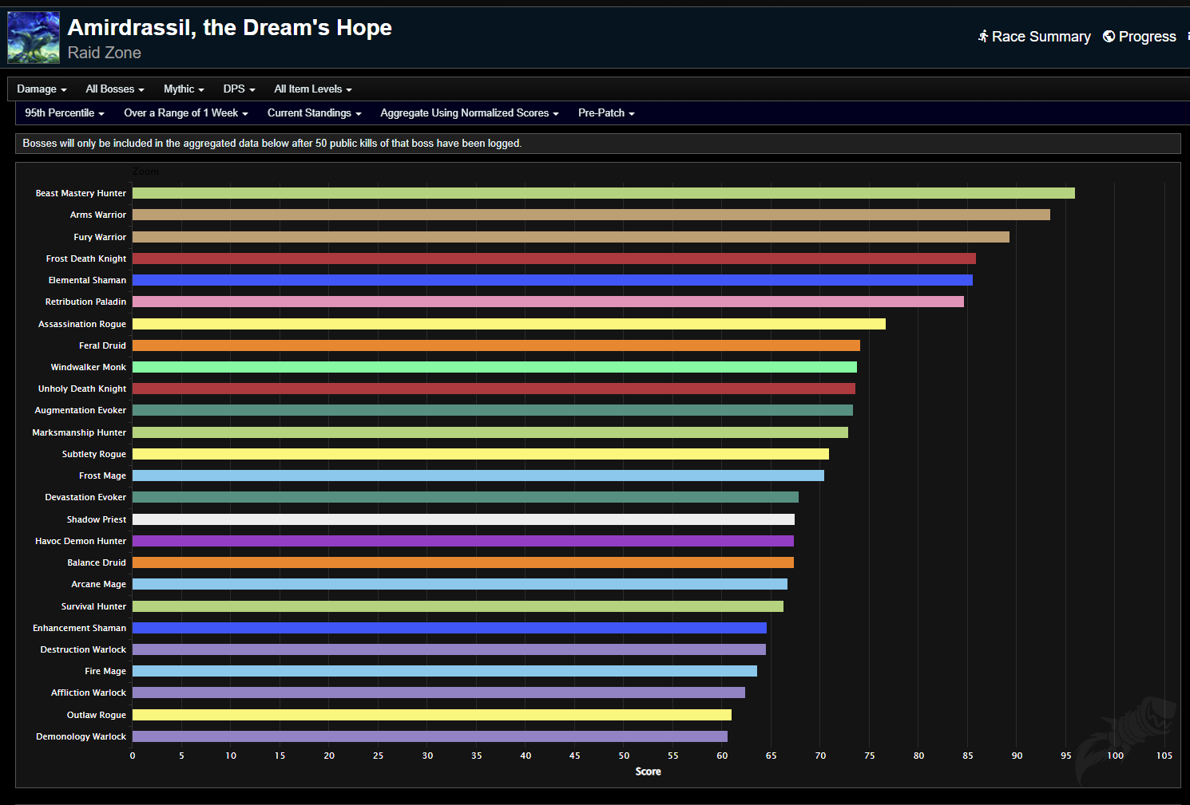Image resolution: width=1190 pixels, height=805 pixels.
Task: Click the Amirdrassil raid zone thumbnail icon
Action: (x=33, y=37)
